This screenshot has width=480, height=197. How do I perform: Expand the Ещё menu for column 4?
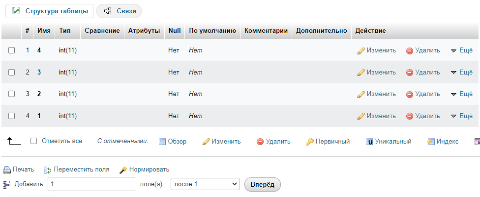coord(454,50)
